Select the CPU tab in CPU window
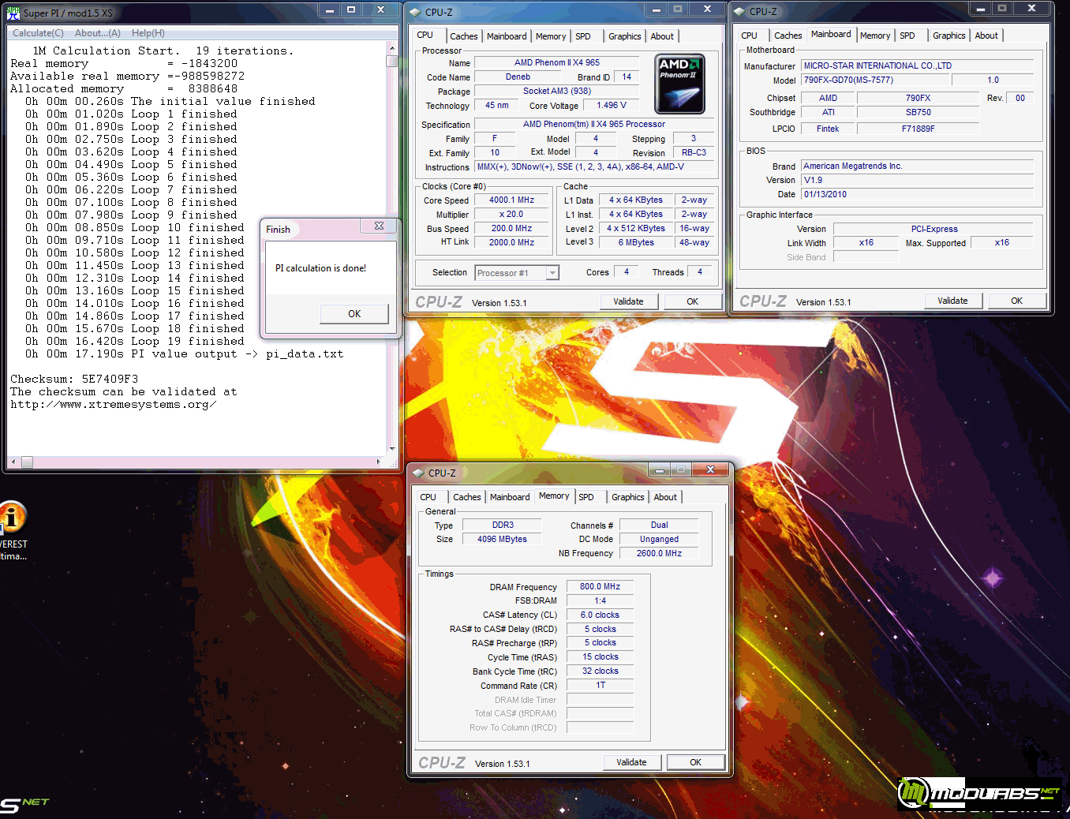The height and width of the screenshot is (819, 1070). pyautogui.click(x=425, y=35)
